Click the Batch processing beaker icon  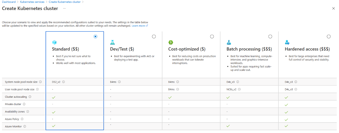coord(229,42)
